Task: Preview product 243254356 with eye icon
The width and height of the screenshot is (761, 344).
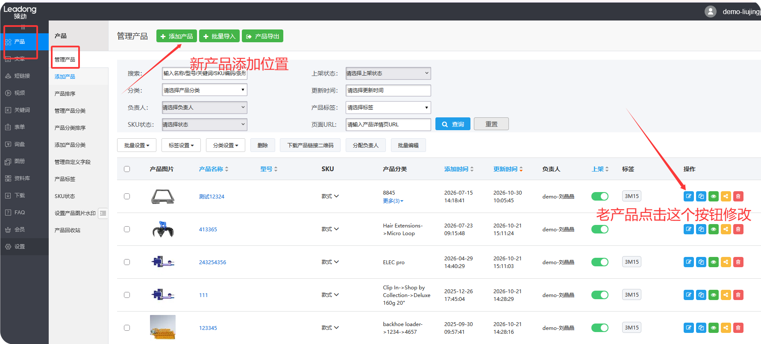Action: (x=714, y=262)
